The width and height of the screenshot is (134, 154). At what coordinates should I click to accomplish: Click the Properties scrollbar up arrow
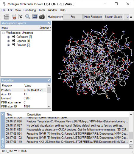(49, 85)
